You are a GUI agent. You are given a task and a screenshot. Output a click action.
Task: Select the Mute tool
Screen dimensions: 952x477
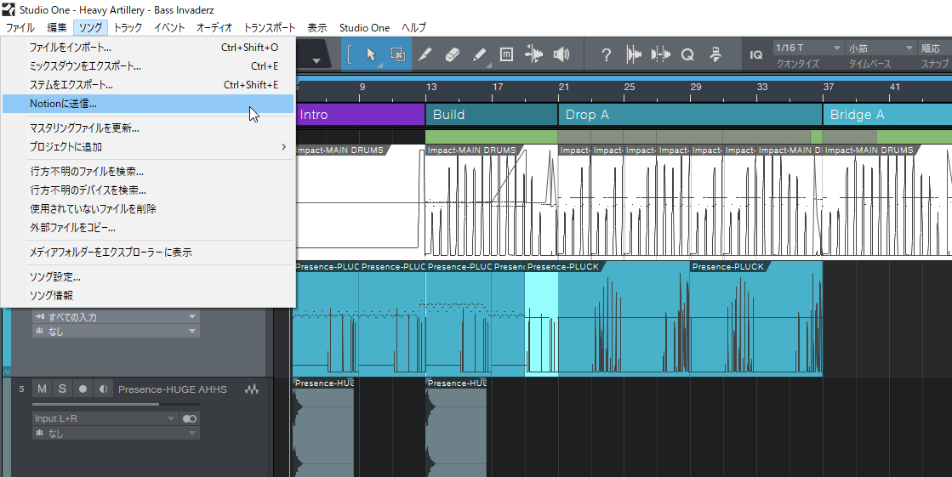pos(506,54)
